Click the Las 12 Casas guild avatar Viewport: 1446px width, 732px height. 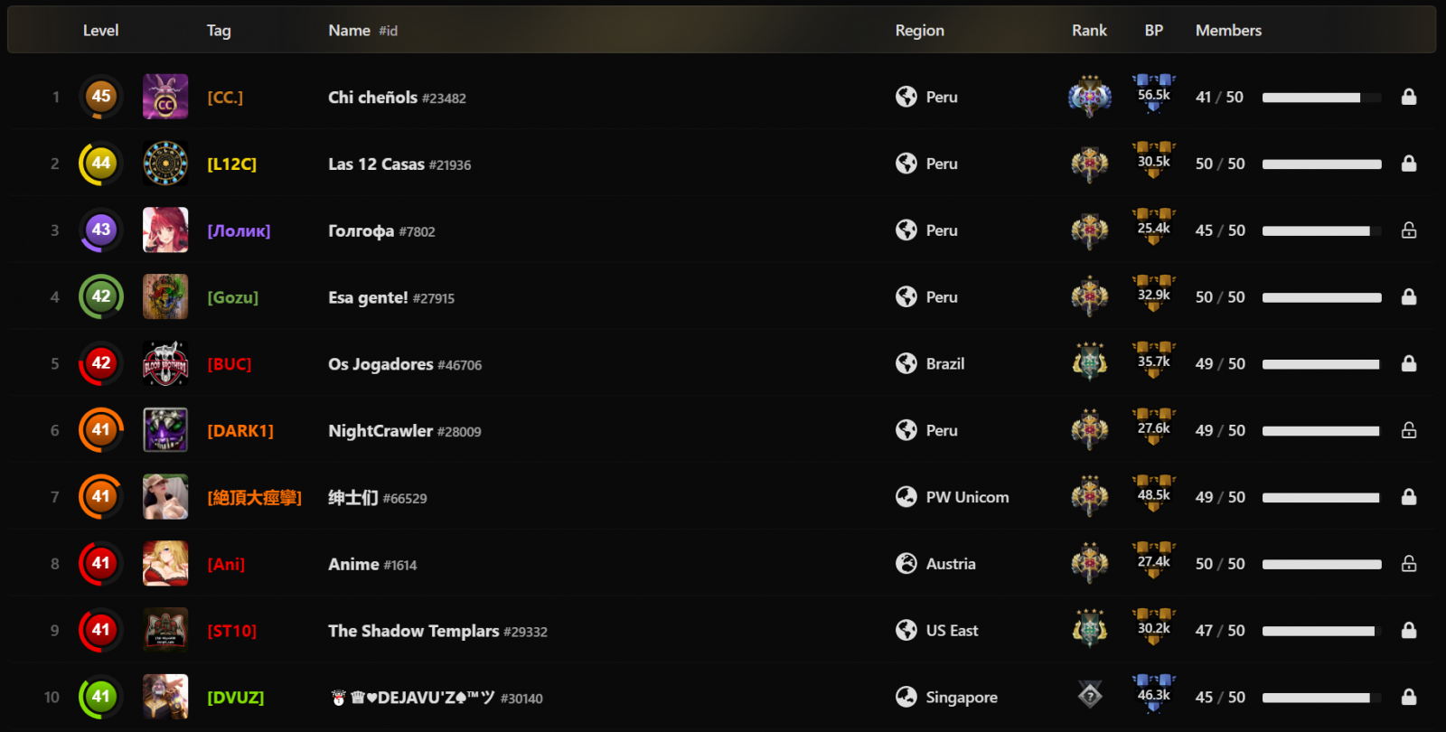click(x=165, y=164)
